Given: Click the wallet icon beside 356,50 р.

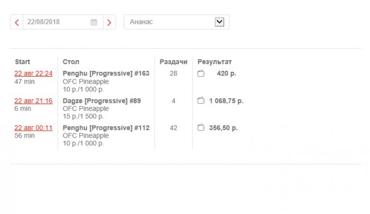Looking at the screenshot, I should tap(201, 127).
